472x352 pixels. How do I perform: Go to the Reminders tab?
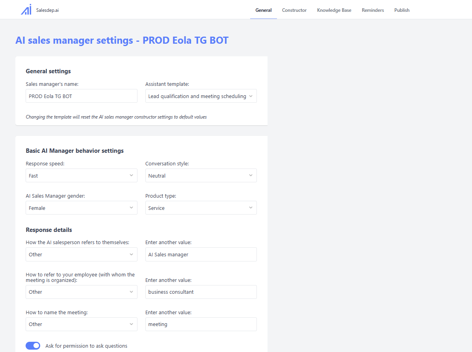click(x=373, y=10)
